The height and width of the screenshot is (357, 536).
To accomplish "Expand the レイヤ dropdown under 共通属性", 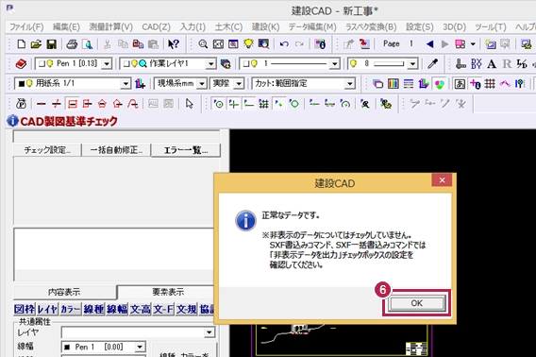I will coord(209,332).
